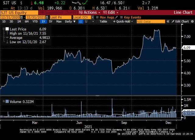The image size is (195, 140).
Task: Open the Edit menu
Action: click(x=111, y=12)
